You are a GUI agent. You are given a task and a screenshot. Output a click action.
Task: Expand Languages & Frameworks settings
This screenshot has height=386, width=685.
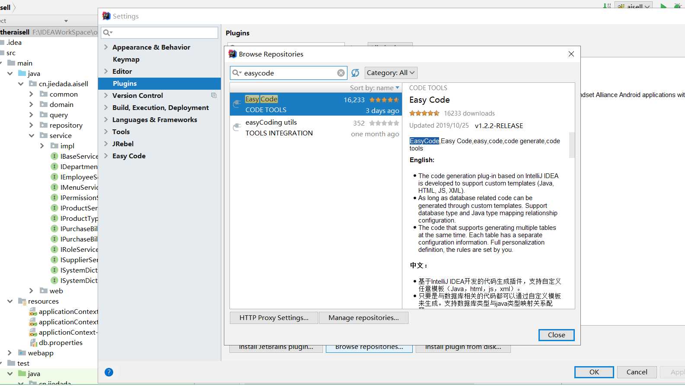point(106,119)
